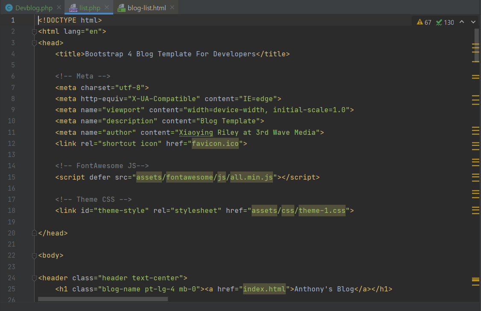The height and width of the screenshot is (311, 481).
Task: Click the warning stripe mark beside line 6
Action: tap(475, 76)
